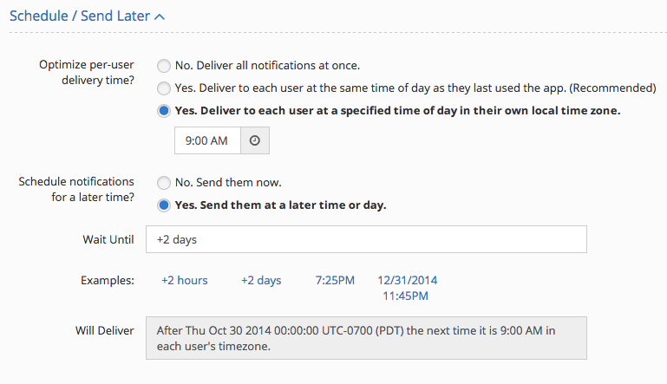Image resolution: width=667 pixels, height=384 pixels.
Task: Use the '+2 hours' example
Action: (x=184, y=280)
